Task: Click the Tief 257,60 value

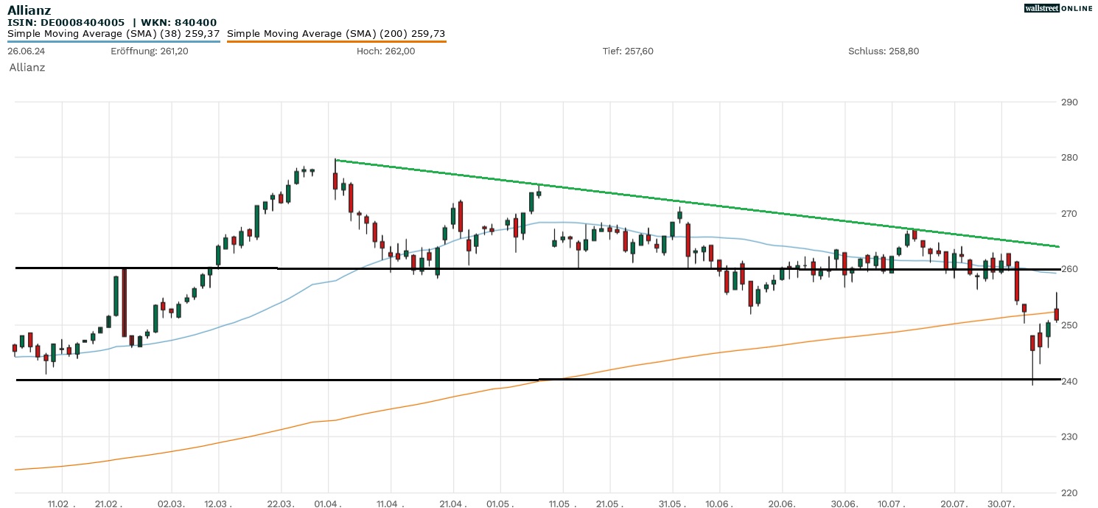Action: (627, 51)
